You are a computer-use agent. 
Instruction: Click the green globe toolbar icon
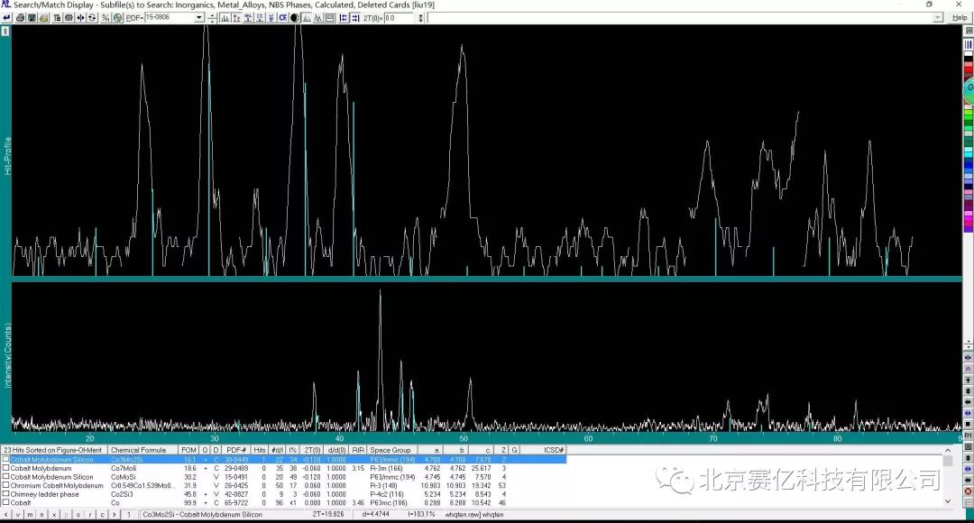point(117,18)
